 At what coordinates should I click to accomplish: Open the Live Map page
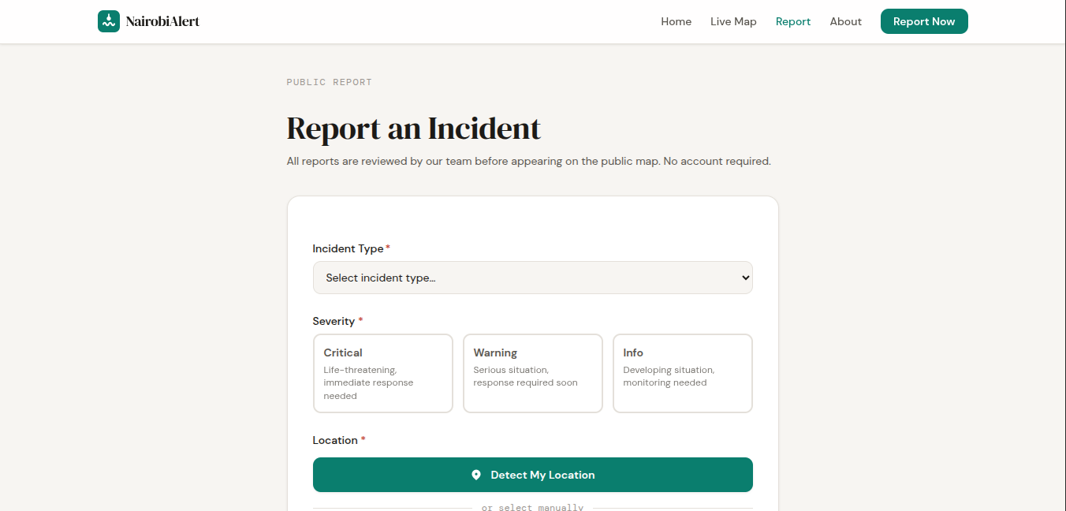[733, 21]
